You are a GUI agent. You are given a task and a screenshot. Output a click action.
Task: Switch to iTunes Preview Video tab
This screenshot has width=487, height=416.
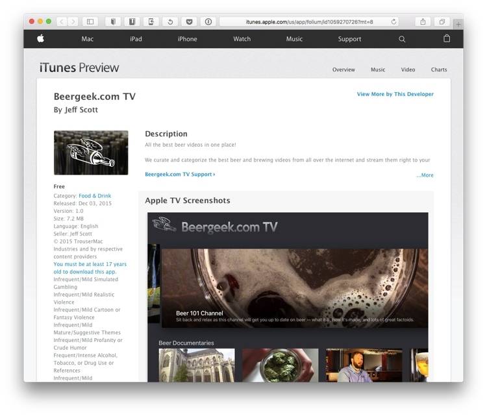click(408, 69)
